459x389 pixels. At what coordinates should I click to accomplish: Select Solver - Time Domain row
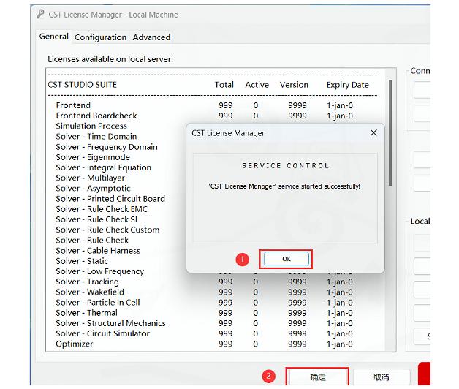(x=96, y=137)
